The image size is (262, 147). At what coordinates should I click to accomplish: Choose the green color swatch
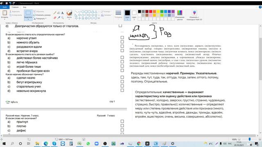click(x=162, y=11)
